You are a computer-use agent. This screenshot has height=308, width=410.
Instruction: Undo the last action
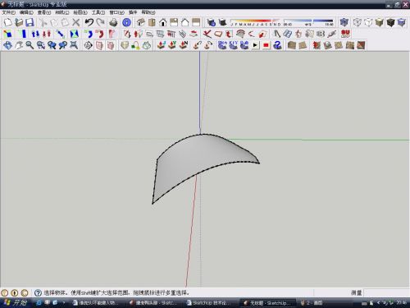click(89, 22)
